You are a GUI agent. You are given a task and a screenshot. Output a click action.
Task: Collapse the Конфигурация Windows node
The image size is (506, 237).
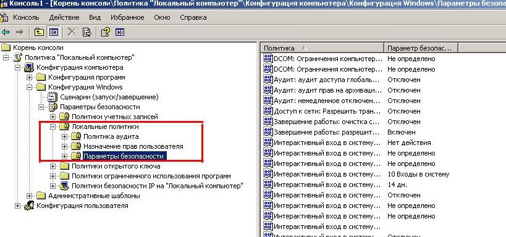[x=30, y=87]
